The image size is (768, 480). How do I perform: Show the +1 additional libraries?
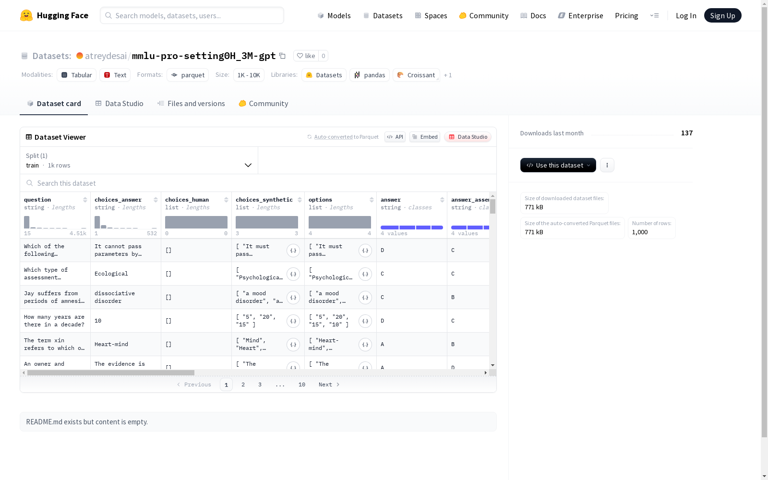click(x=448, y=75)
